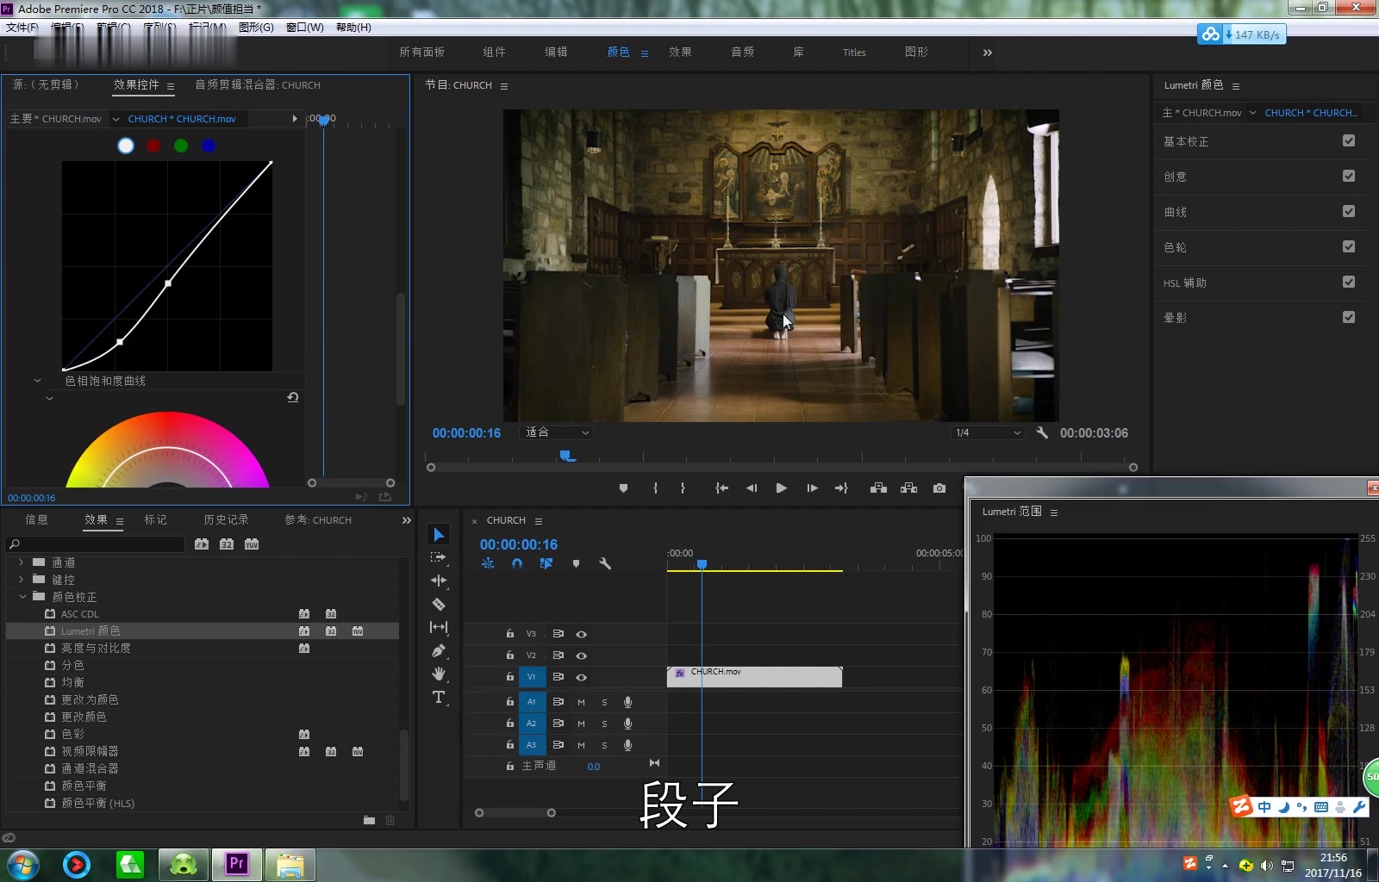Uncheck the HSL 辅助 checkbox

(1349, 282)
